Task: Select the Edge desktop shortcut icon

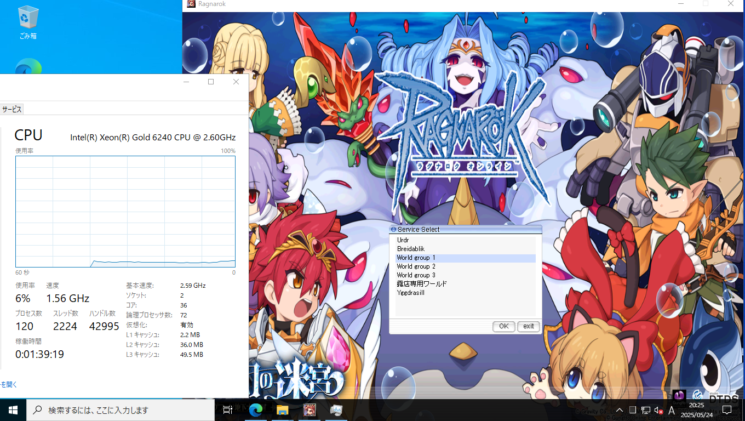Action: (x=28, y=66)
